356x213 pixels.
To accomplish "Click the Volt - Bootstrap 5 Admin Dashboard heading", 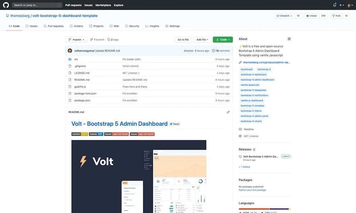I will pyautogui.click(x=120, y=124).
